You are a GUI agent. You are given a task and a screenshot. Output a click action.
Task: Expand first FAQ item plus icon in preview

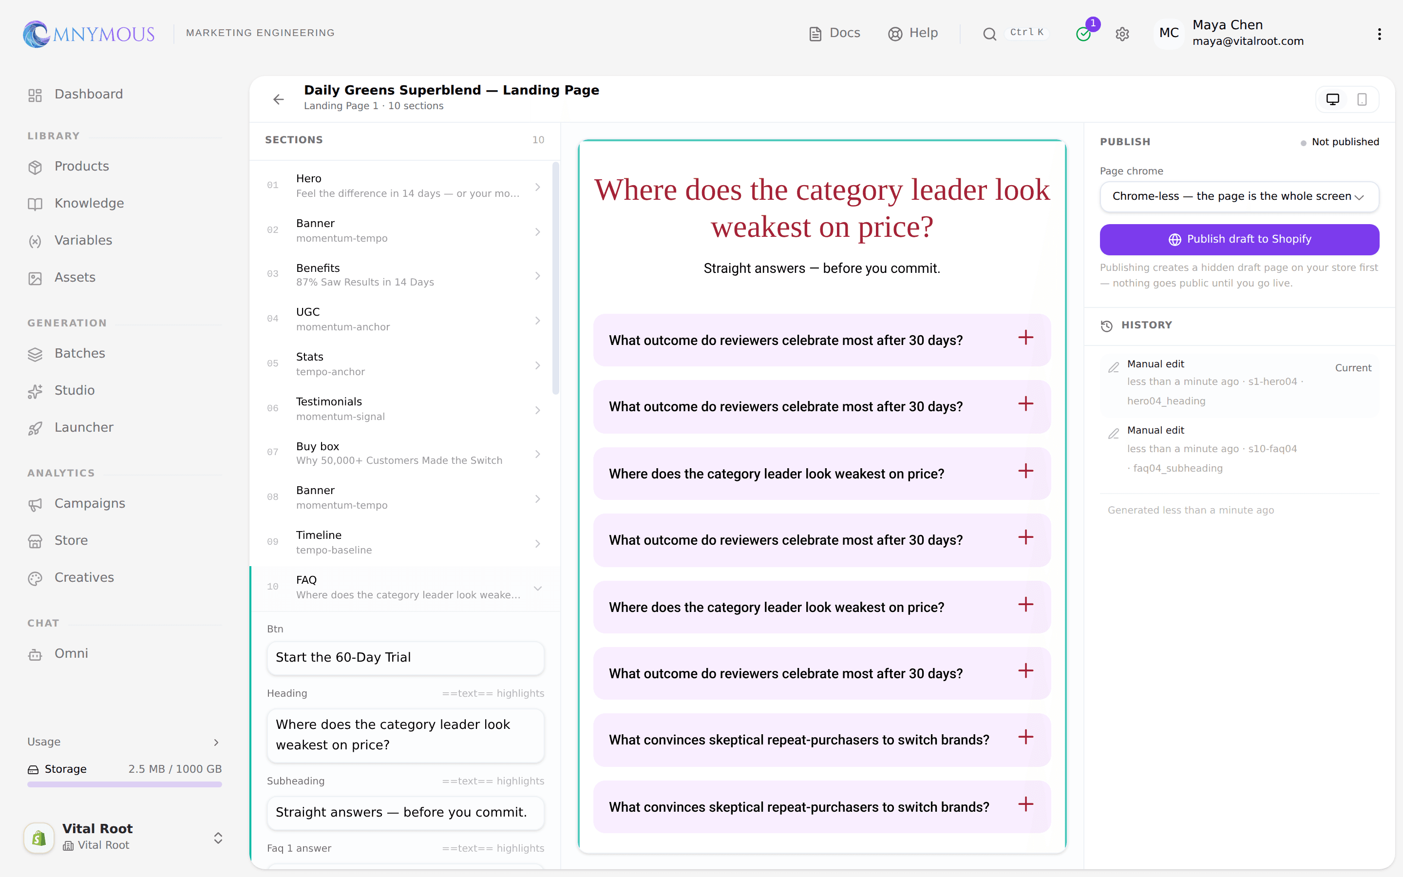coord(1025,338)
